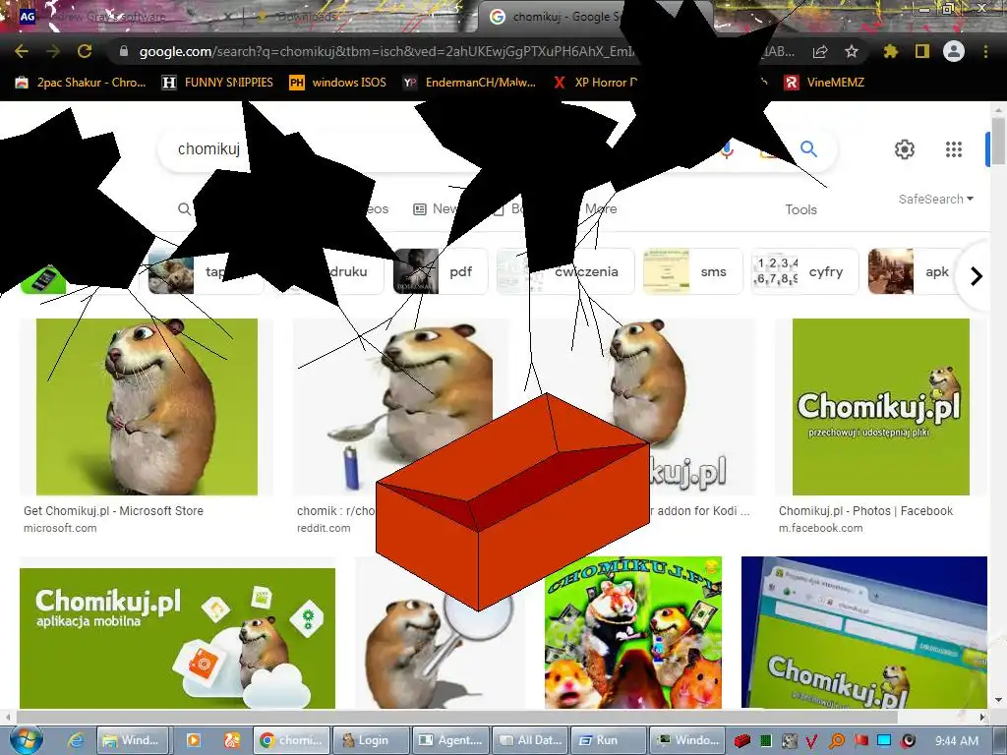Filter images with the apk chip
Image resolution: width=1007 pixels, height=755 pixels.
916,271
